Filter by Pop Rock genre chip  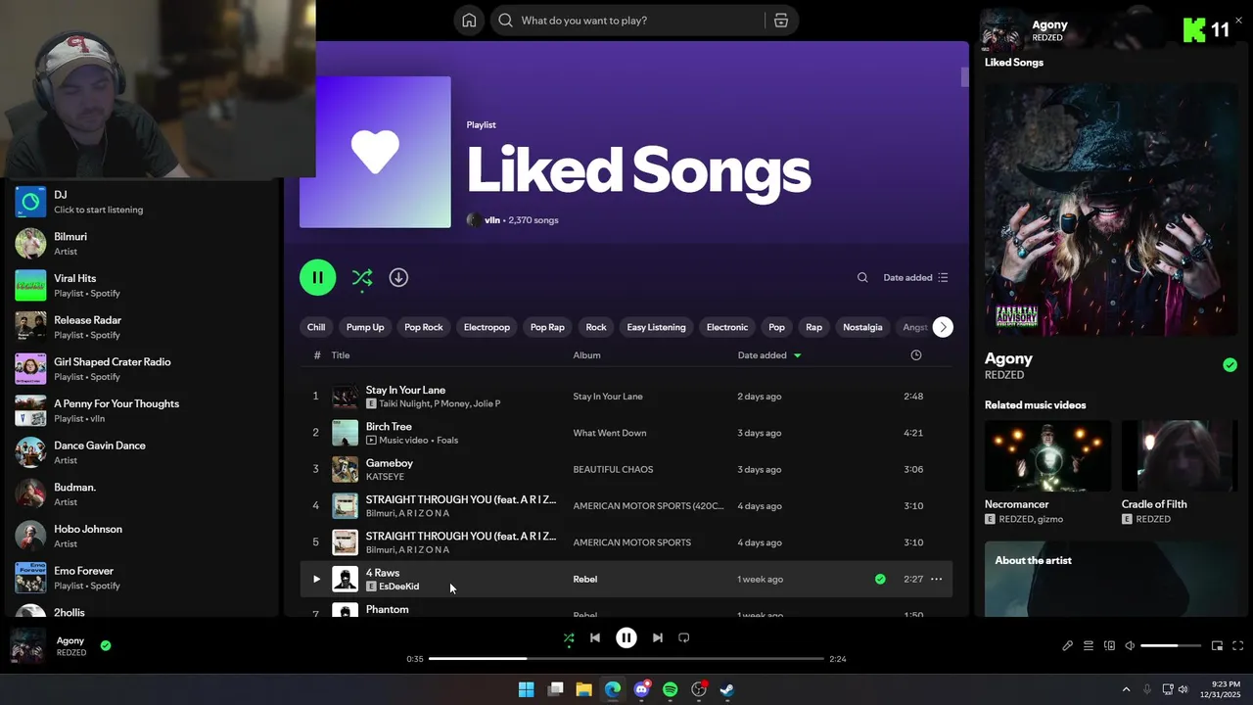424,327
